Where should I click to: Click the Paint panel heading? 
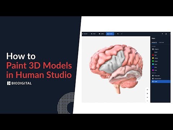point(153,38)
